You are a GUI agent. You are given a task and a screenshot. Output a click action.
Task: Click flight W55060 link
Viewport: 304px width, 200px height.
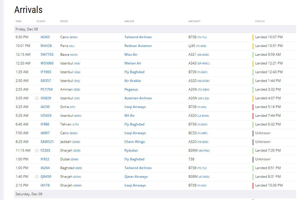[47, 63]
